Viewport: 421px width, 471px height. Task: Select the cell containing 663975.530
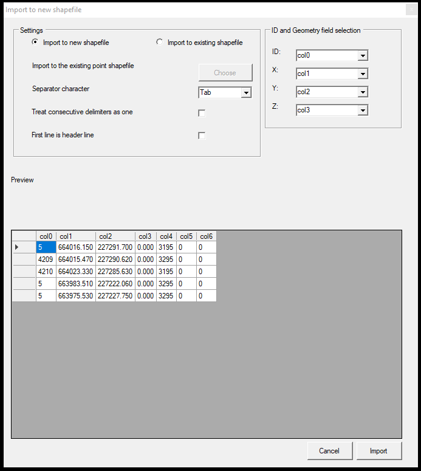pyautogui.click(x=76, y=296)
